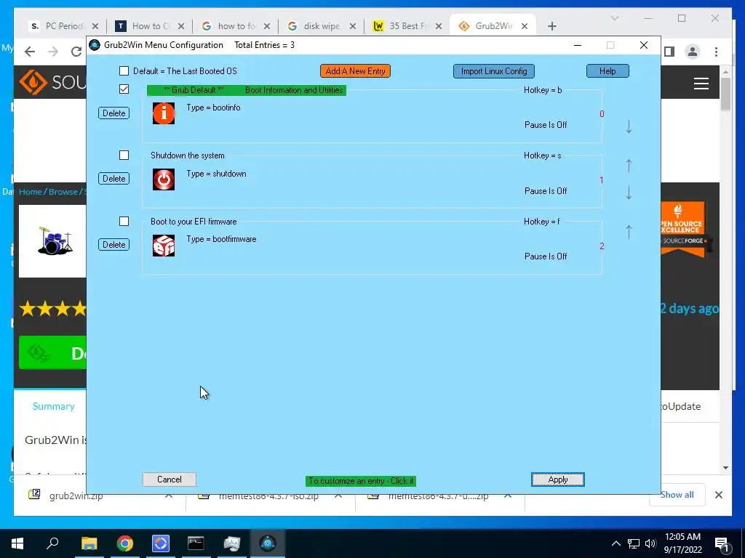Click Grub2Win taskbar icon
The height and width of the screenshot is (558, 745).
point(268,543)
